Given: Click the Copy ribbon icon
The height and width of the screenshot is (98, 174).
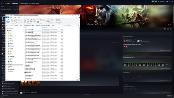Looking at the screenshot, I should [12, 20].
